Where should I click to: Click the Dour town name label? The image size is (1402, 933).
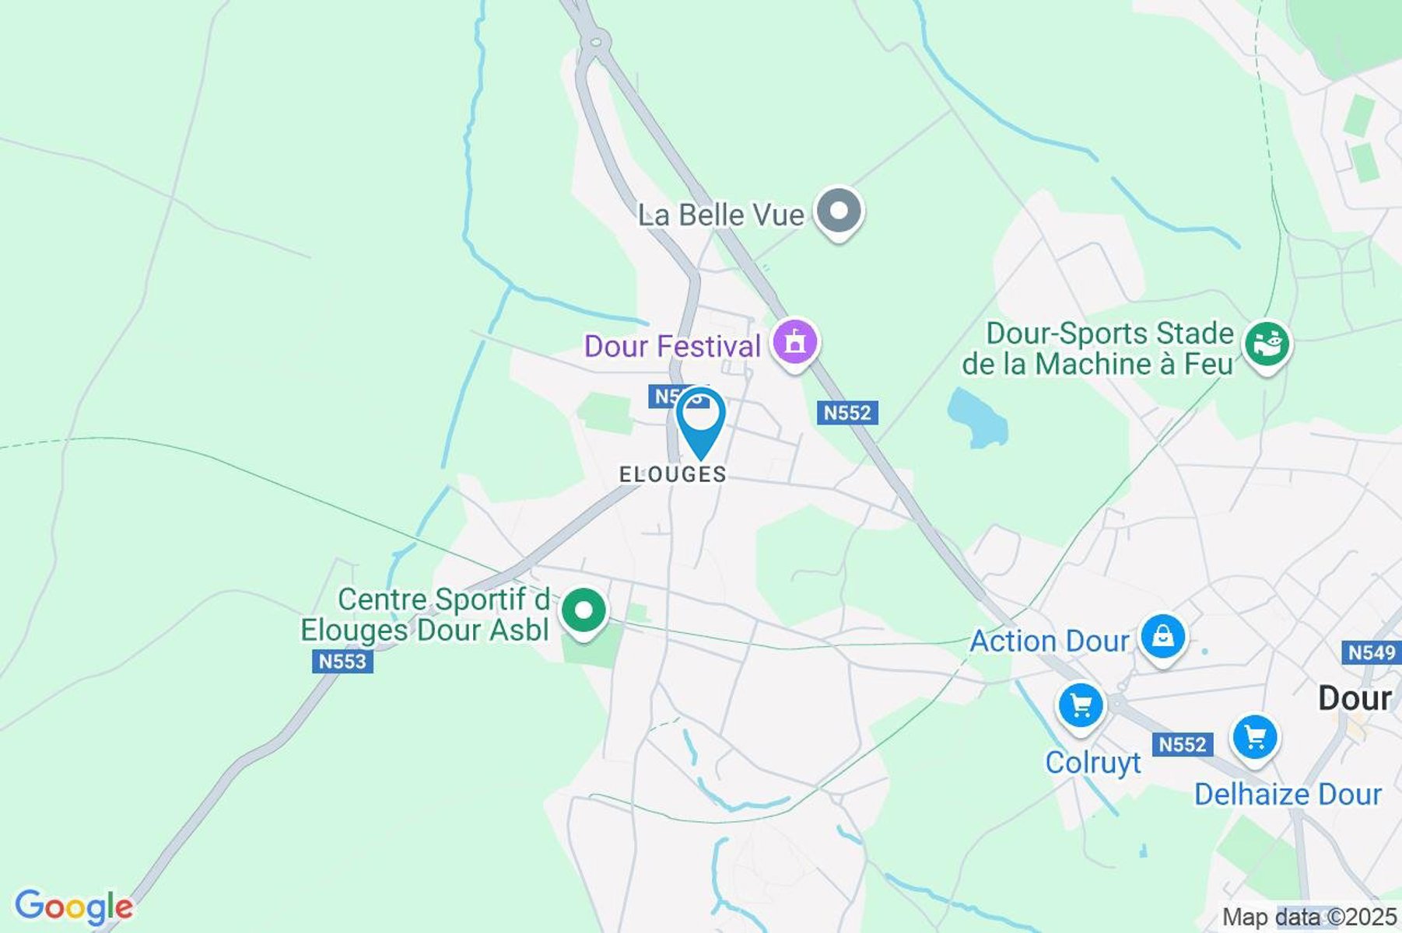[1355, 698]
